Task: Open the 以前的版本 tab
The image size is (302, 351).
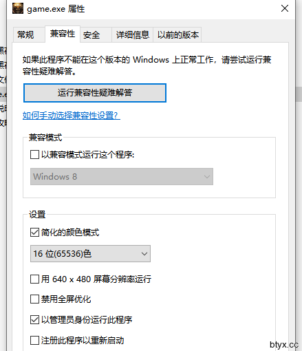Action: [177, 35]
